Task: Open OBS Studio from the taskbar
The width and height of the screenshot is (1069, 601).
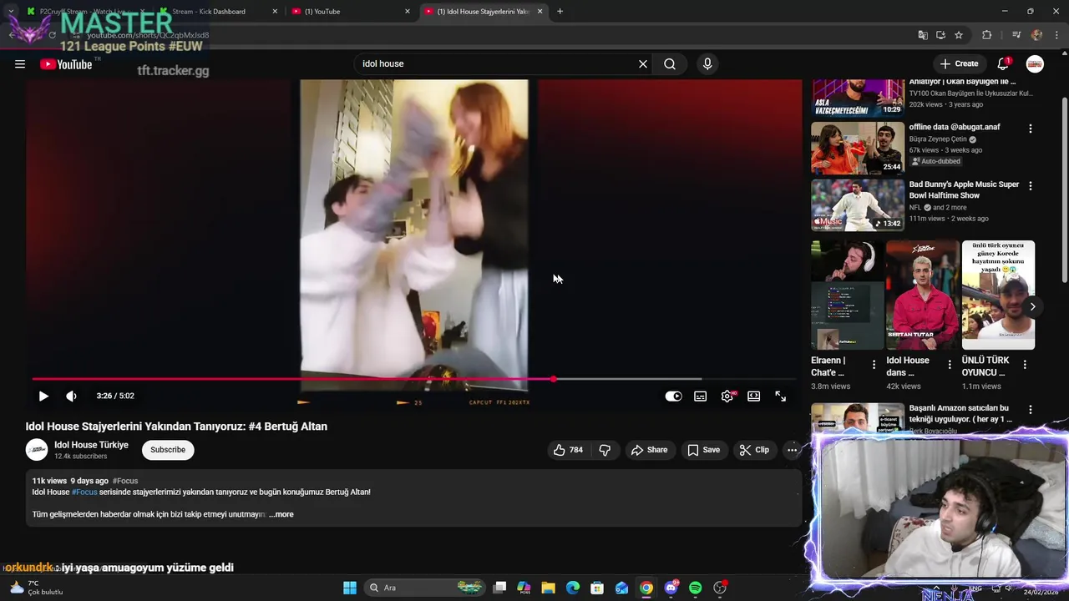Action: (720, 588)
